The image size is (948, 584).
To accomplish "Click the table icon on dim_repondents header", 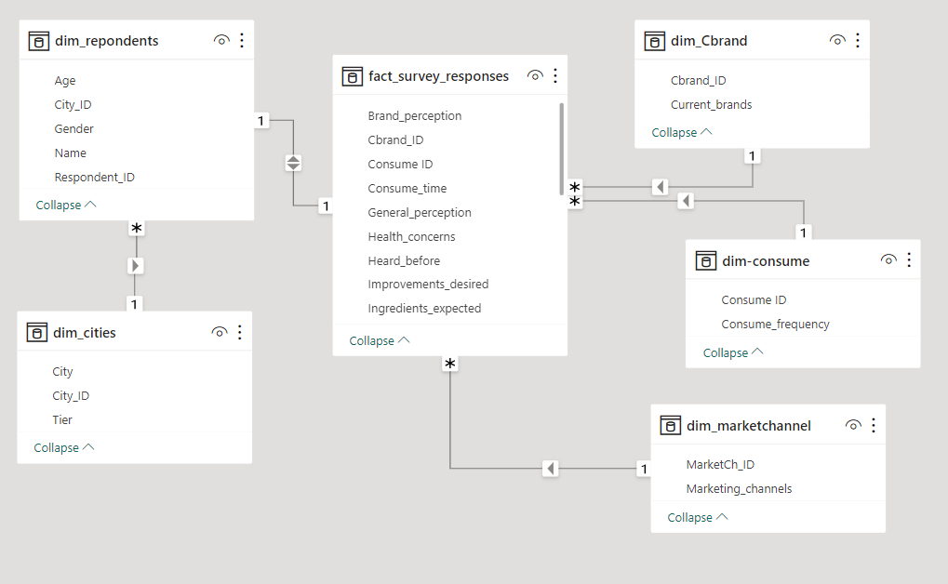I will pyautogui.click(x=38, y=41).
